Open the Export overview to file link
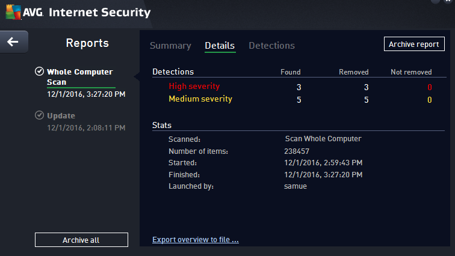 pyautogui.click(x=196, y=240)
